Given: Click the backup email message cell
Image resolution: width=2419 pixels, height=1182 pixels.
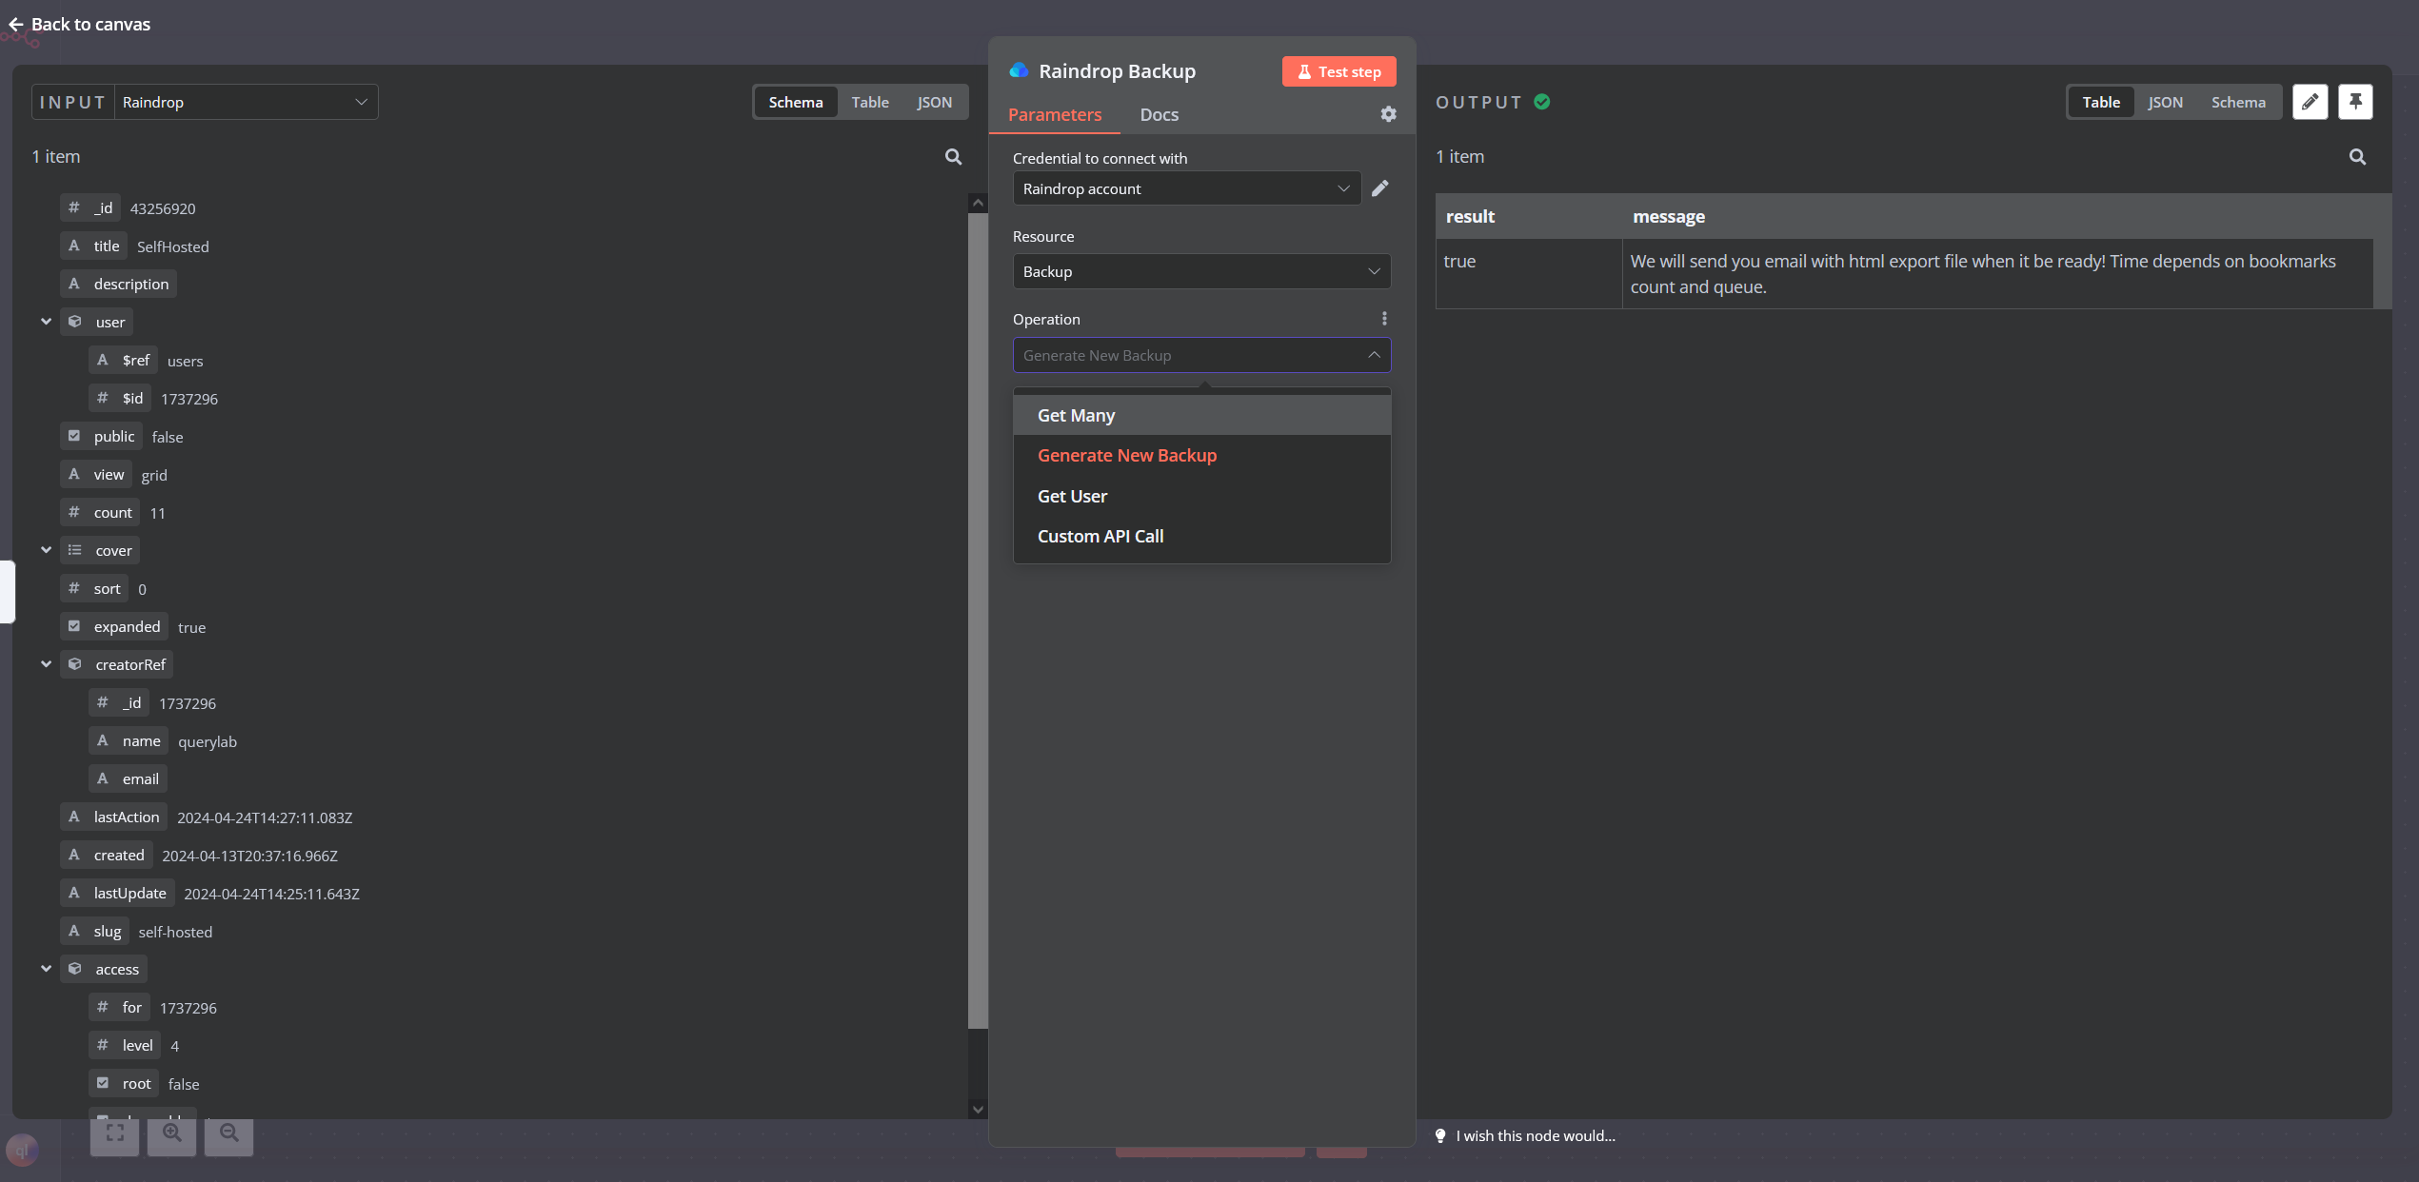Looking at the screenshot, I should point(1997,273).
